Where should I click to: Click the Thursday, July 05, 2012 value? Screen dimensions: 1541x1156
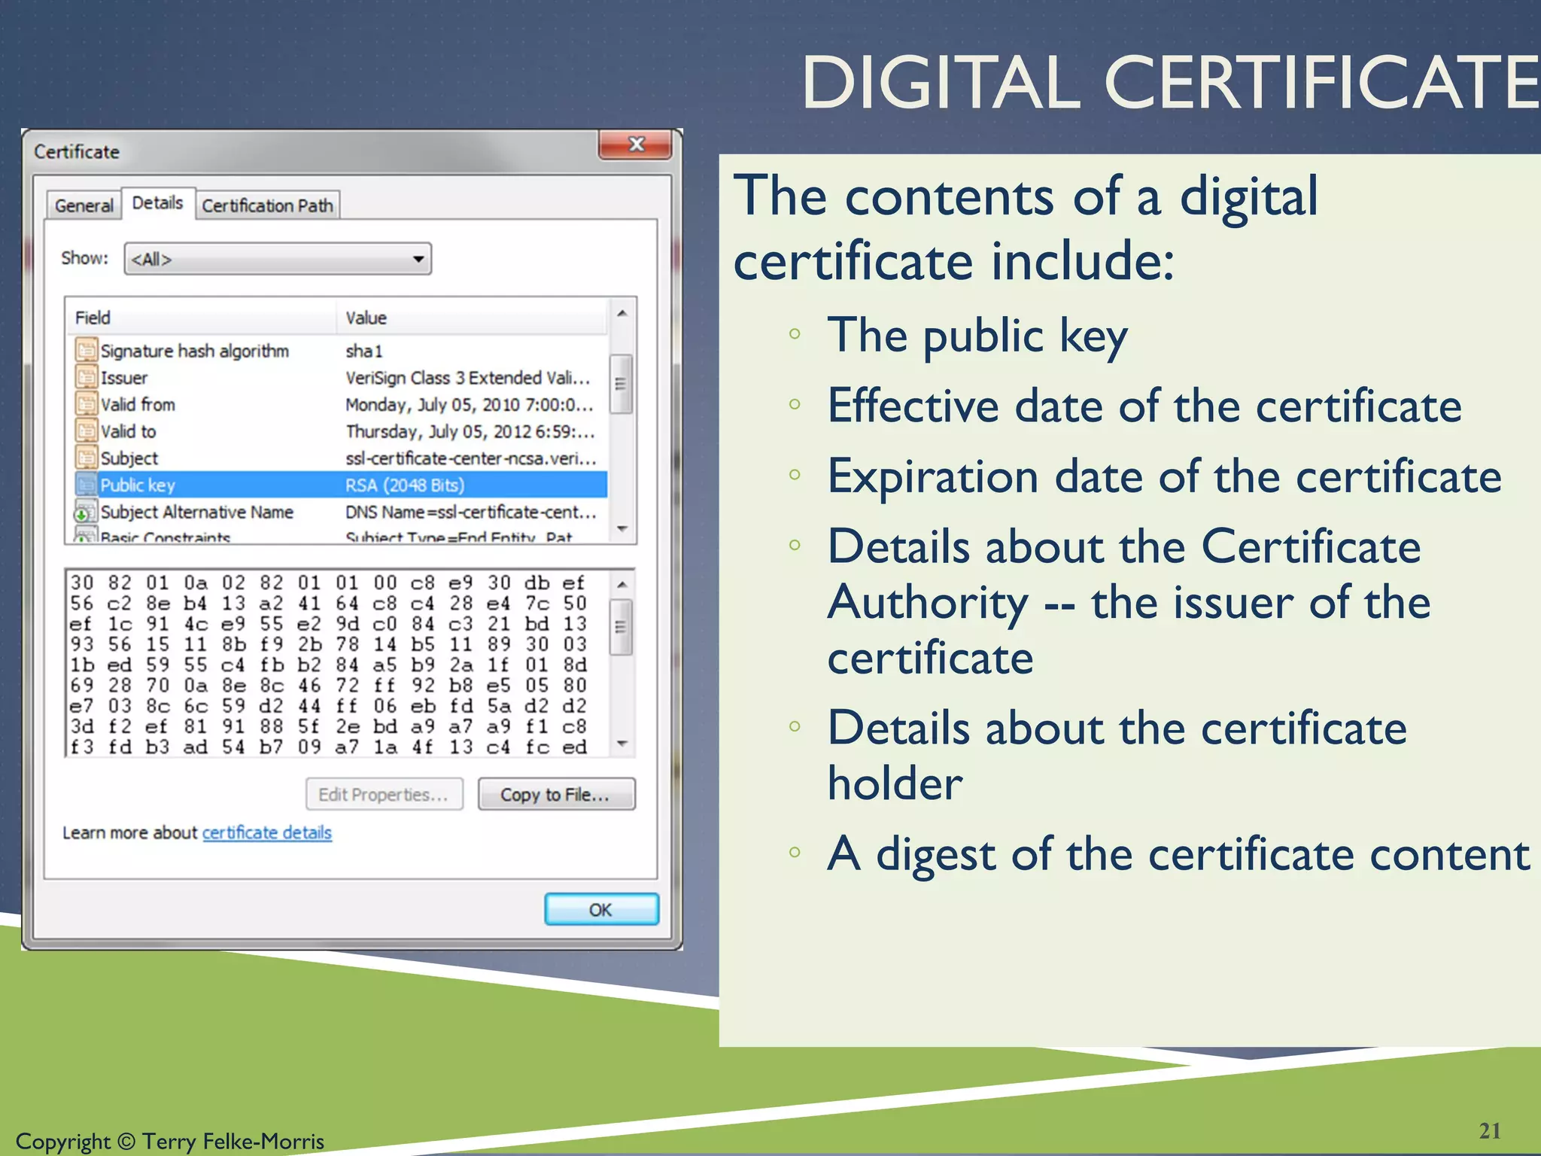470,432
